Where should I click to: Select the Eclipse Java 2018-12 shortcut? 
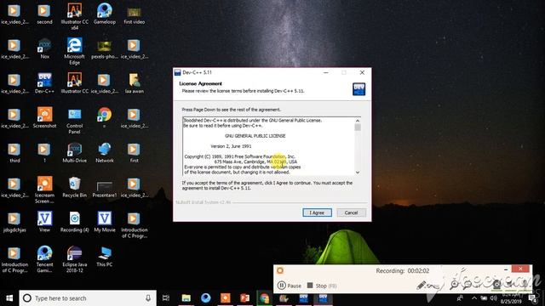[74, 259]
